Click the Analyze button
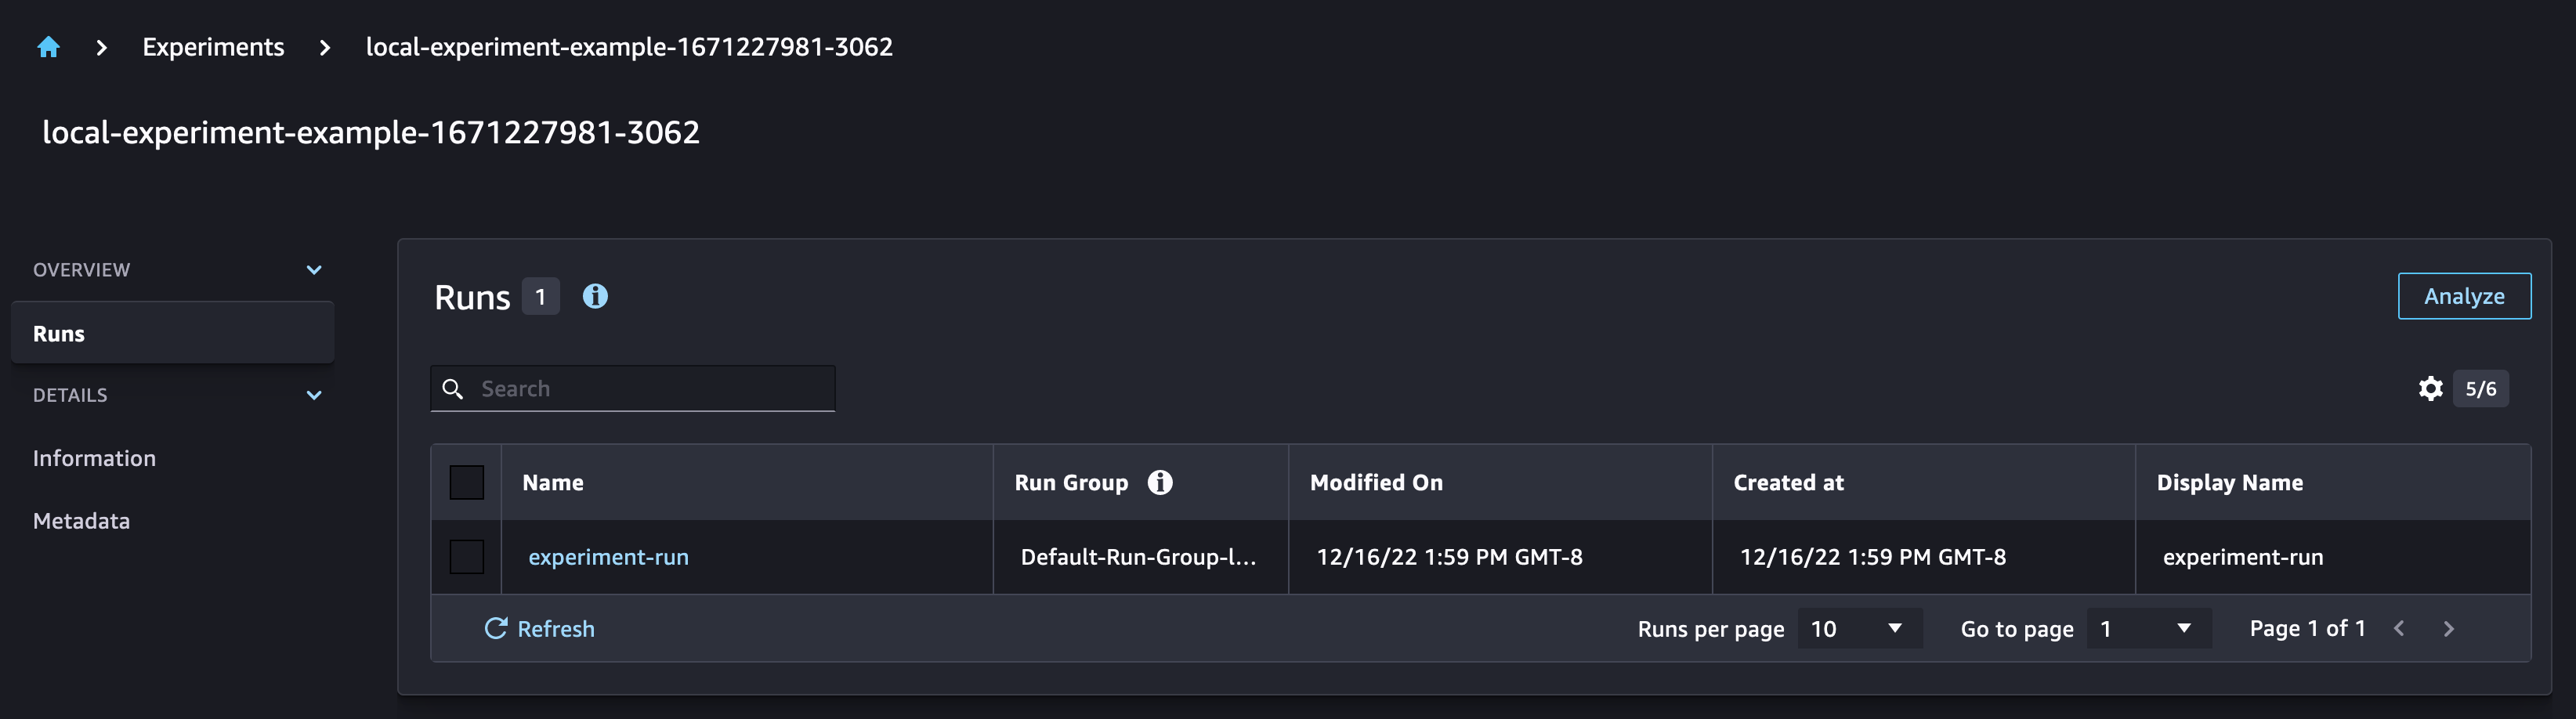 2464,296
